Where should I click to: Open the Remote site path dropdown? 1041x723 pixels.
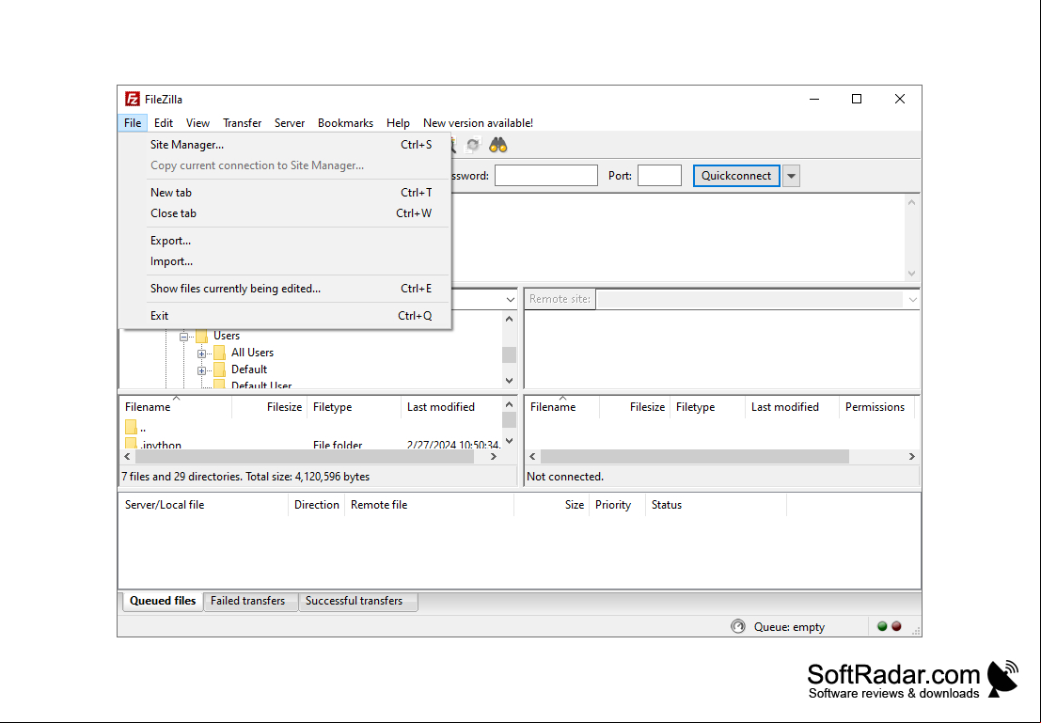click(912, 299)
